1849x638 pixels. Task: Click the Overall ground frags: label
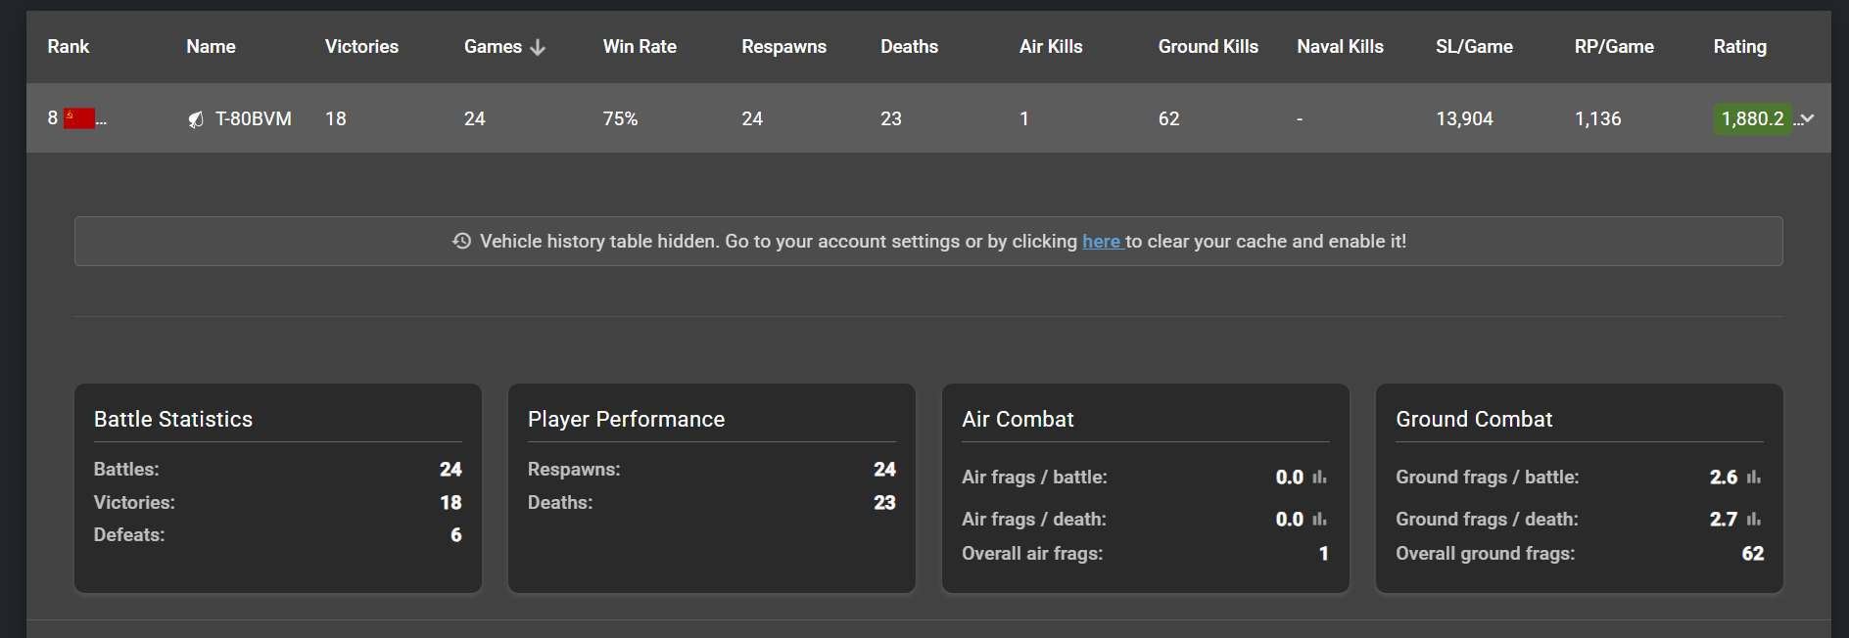click(x=1486, y=554)
